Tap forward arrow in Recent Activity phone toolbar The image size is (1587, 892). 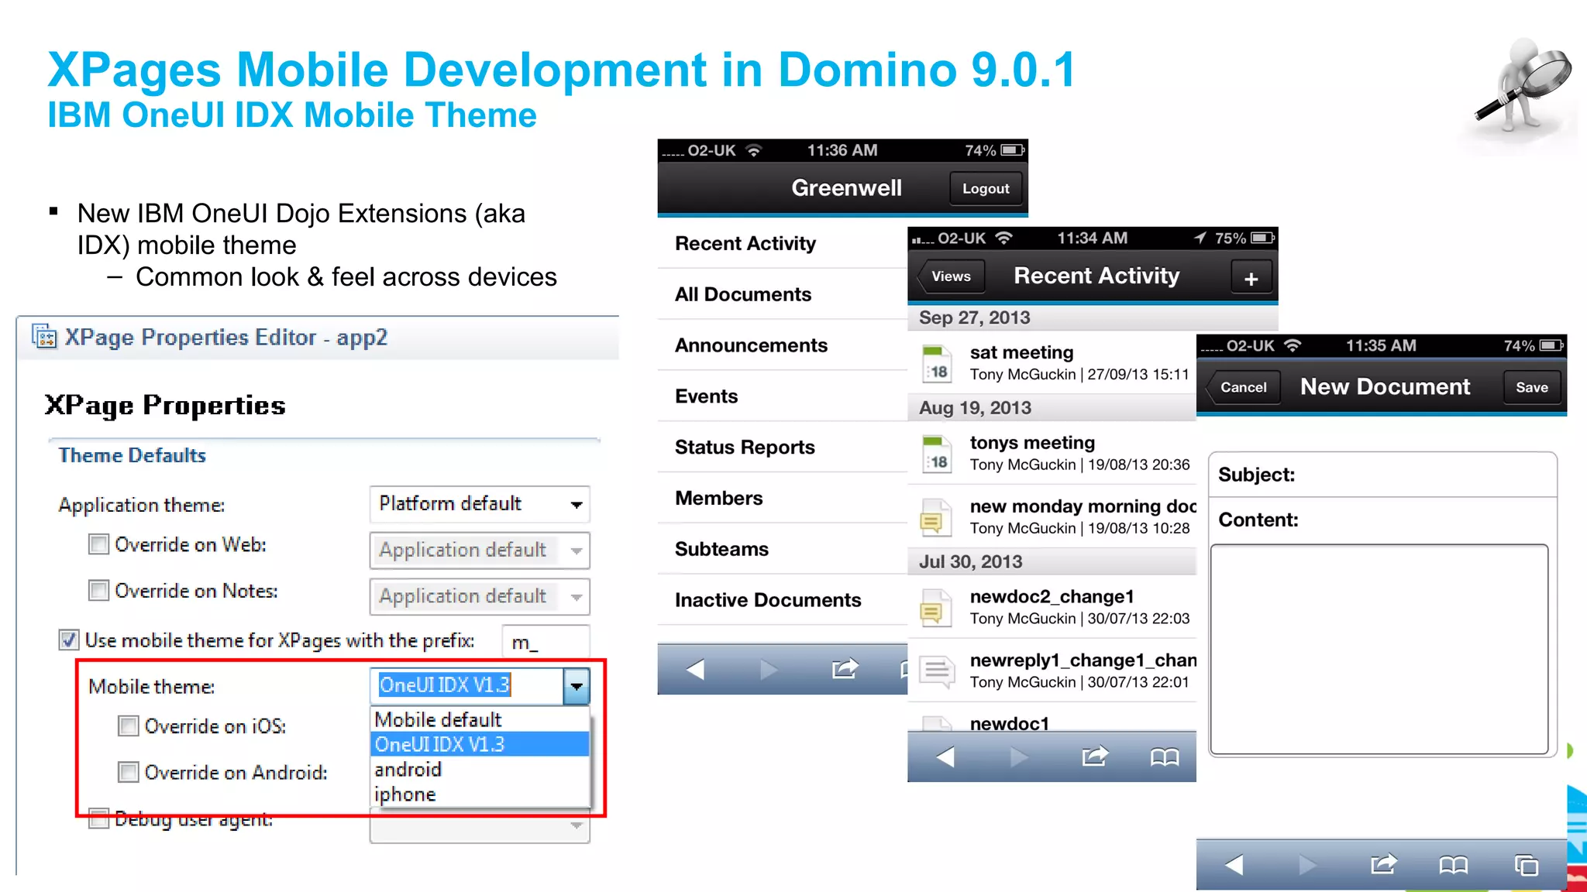[x=1019, y=756]
